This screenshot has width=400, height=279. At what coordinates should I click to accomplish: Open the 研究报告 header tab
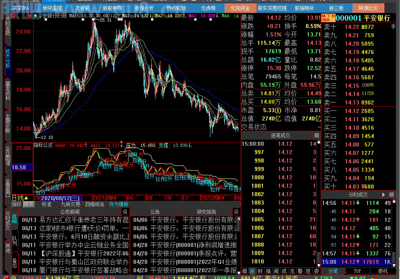(x=207, y=212)
